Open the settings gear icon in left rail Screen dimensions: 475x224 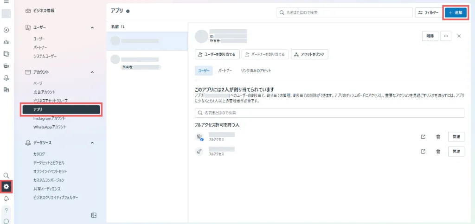tap(6, 187)
